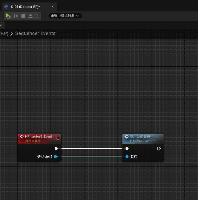Select the K_01 (Director BP) tab
Viewport: 198px width, 200px height.
click(x=30, y=7)
